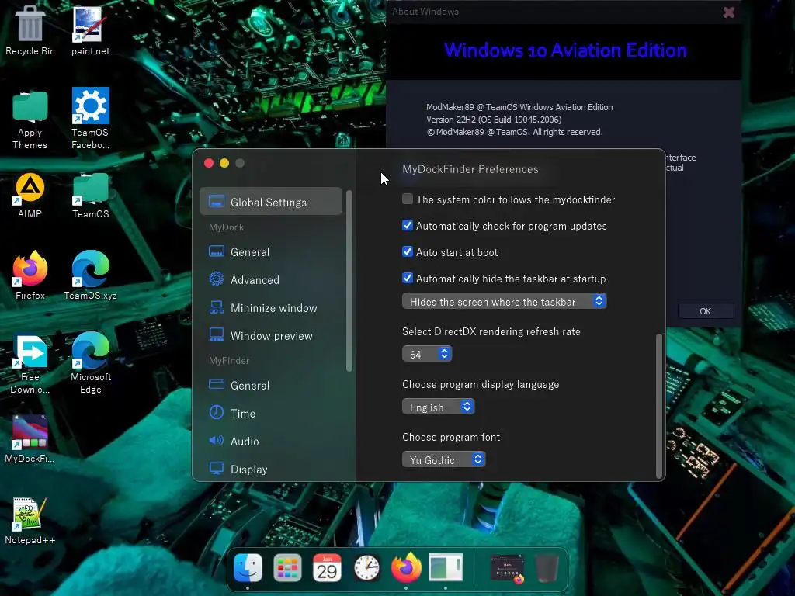Open Trash icon in dock
The image size is (795, 596).
[x=547, y=569]
